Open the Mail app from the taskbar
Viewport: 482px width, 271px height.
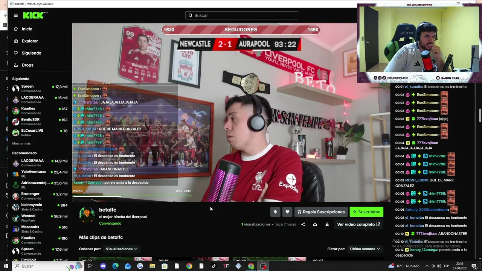tap(128, 266)
